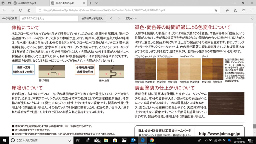Click the dark wood surface finish photo
This screenshot has width=256, height=144.
click(x=226, y=103)
